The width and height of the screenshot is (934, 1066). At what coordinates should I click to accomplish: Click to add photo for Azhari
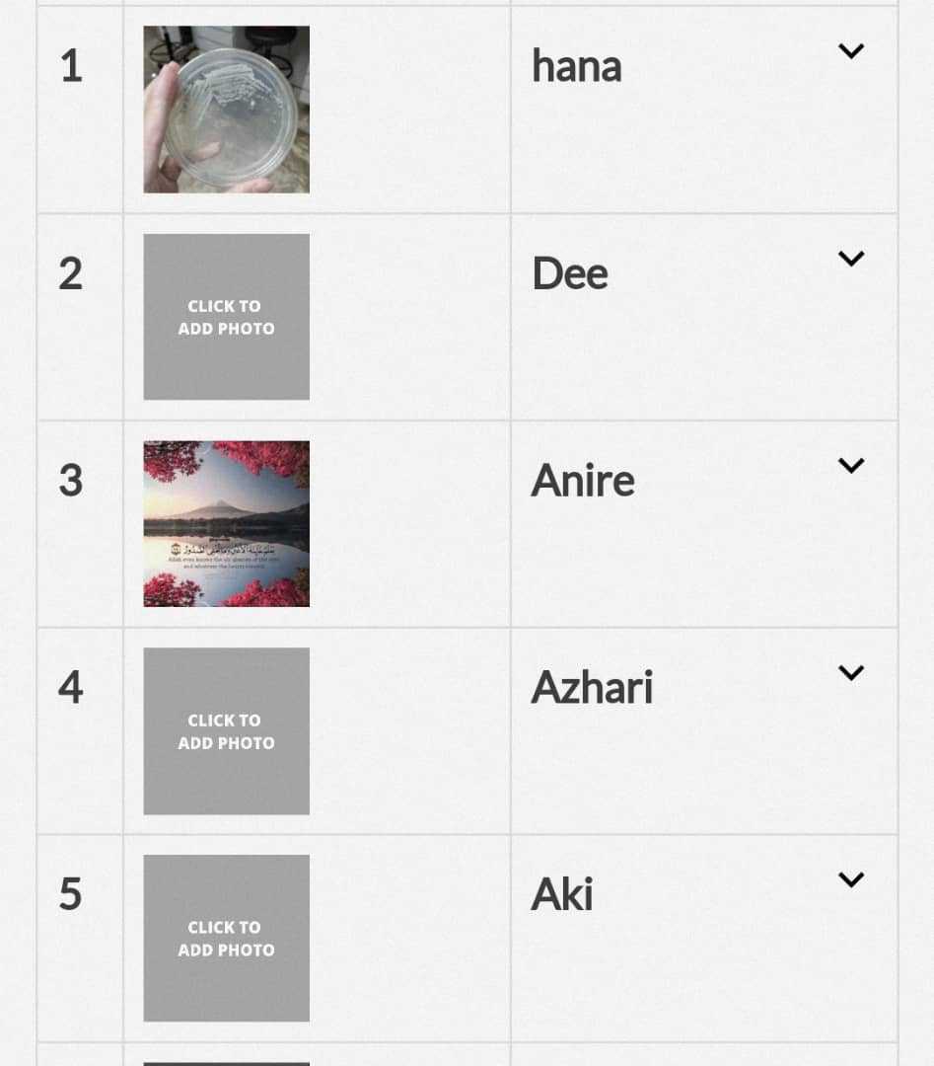[x=226, y=730]
